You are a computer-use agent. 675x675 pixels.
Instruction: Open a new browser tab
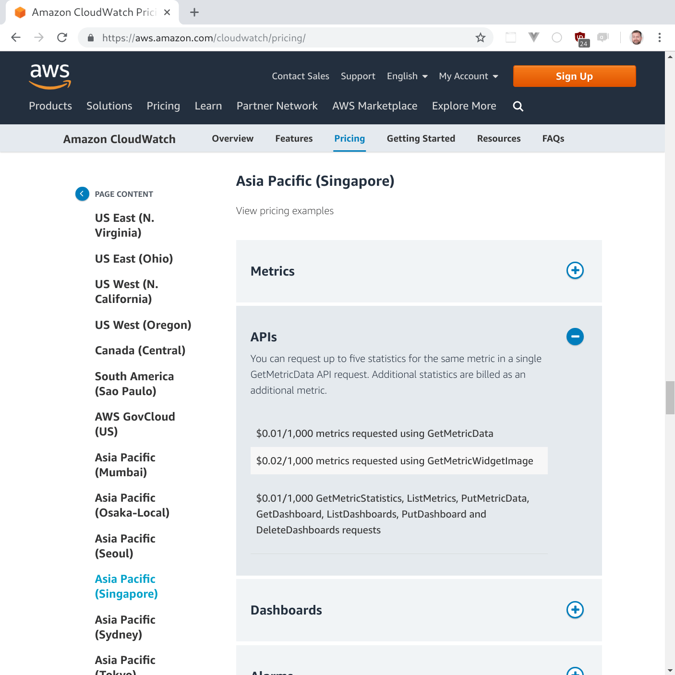pyautogui.click(x=194, y=12)
